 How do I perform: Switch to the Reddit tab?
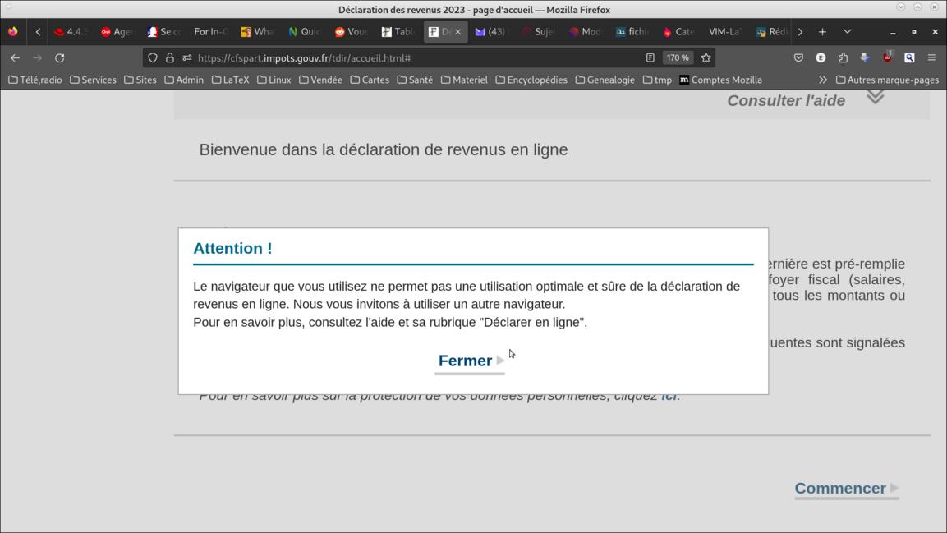click(x=351, y=32)
